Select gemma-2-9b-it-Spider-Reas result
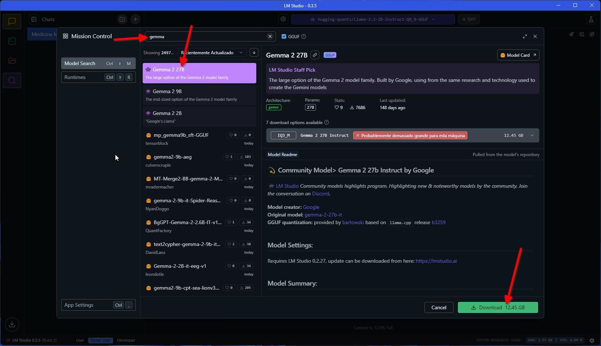The image size is (601, 346). [x=199, y=204]
